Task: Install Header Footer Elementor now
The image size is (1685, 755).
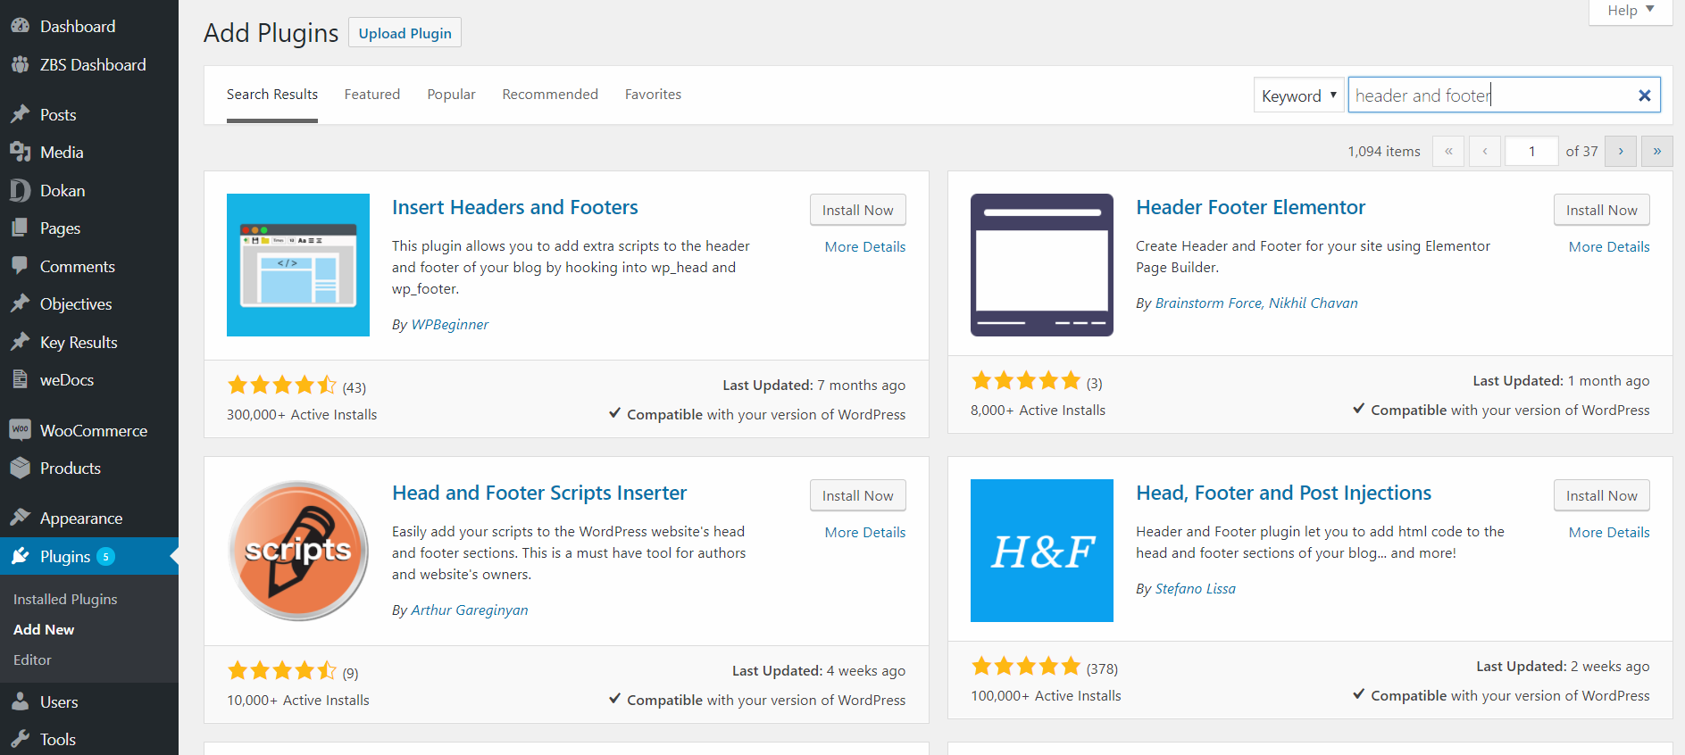Action: tap(1601, 210)
